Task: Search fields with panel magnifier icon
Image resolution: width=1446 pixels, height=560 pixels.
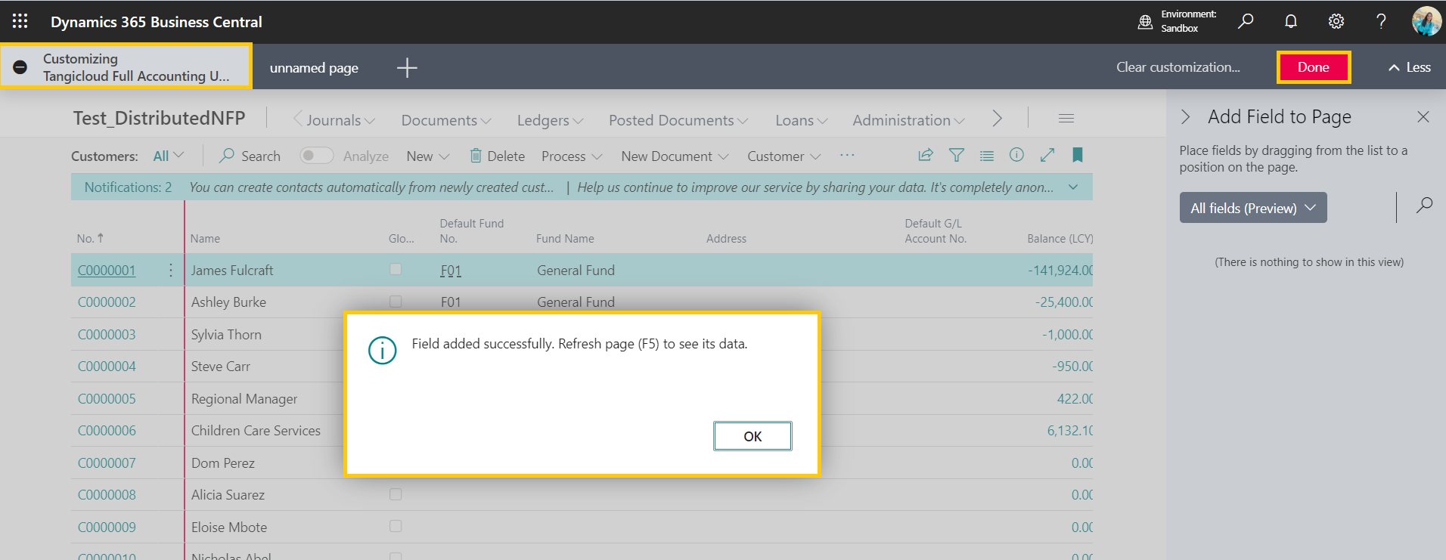Action: (1424, 206)
